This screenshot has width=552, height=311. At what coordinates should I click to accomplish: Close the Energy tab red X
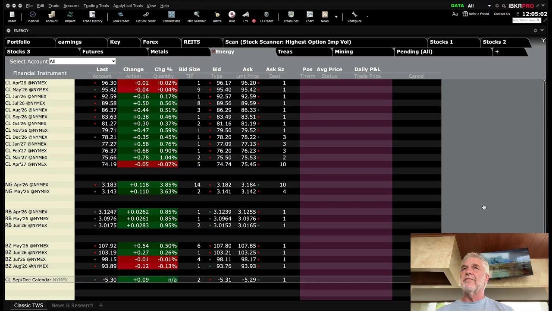(x=213, y=51)
